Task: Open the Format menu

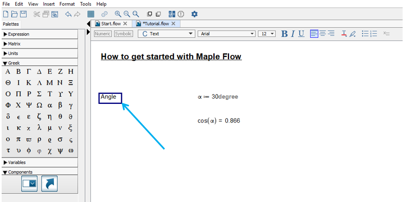Action: [x=67, y=4]
